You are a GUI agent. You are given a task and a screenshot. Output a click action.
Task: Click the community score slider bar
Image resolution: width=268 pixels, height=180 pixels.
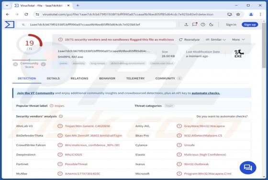pyautogui.click(x=29, y=60)
